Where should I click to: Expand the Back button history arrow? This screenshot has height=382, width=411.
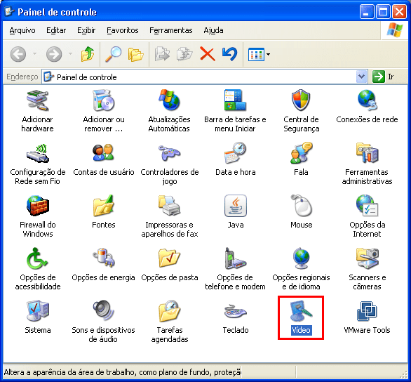pos(34,54)
